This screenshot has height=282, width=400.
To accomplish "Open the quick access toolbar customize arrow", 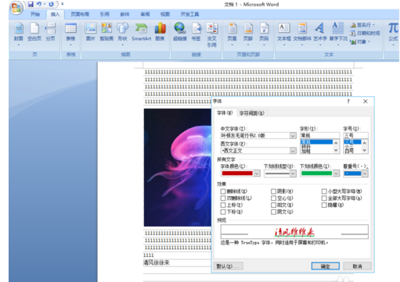I will (x=63, y=4).
